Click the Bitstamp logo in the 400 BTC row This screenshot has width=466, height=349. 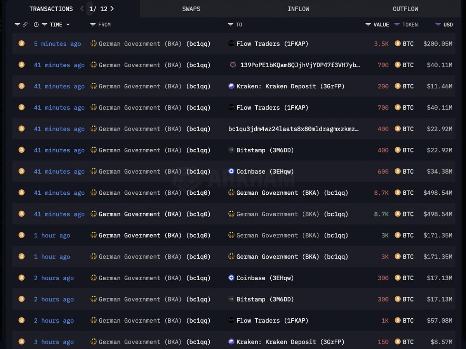tap(231, 150)
